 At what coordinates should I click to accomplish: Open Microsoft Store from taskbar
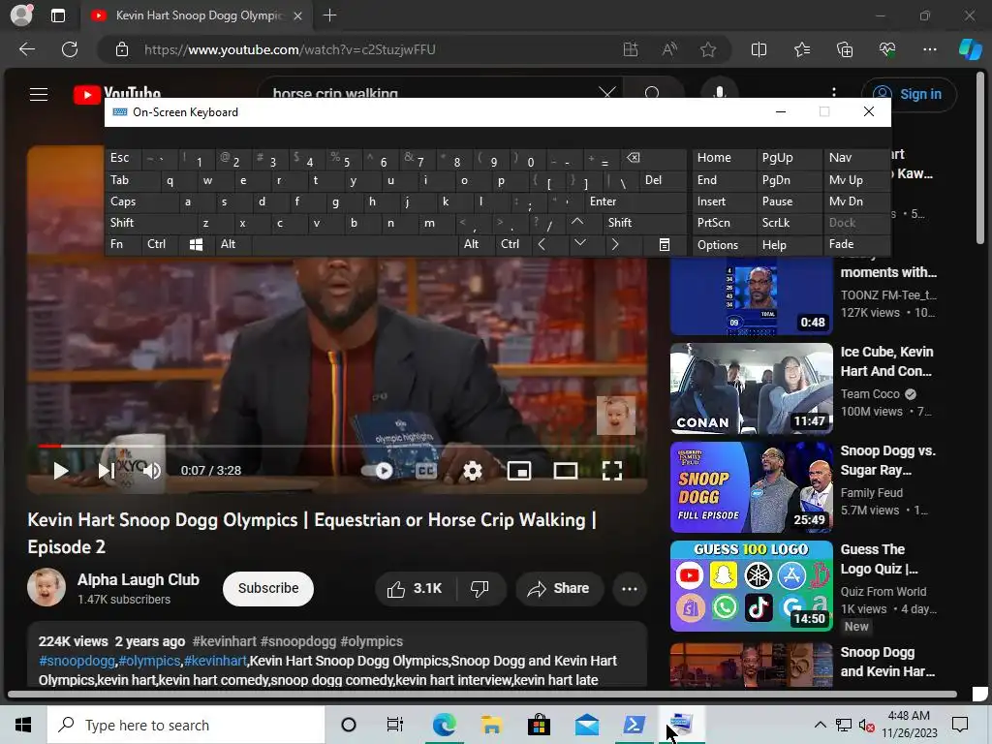(539, 725)
